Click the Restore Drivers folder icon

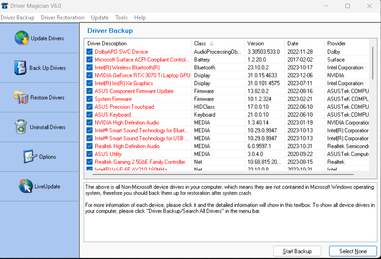21,97
